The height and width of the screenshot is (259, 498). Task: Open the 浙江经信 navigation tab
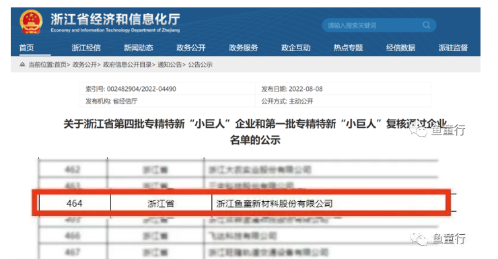coord(86,48)
